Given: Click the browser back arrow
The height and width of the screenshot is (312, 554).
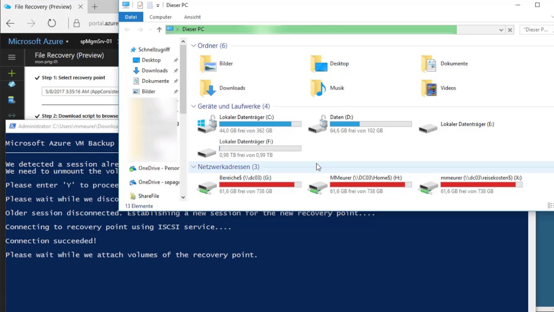Looking at the screenshot, I should (x=10, y=23).
